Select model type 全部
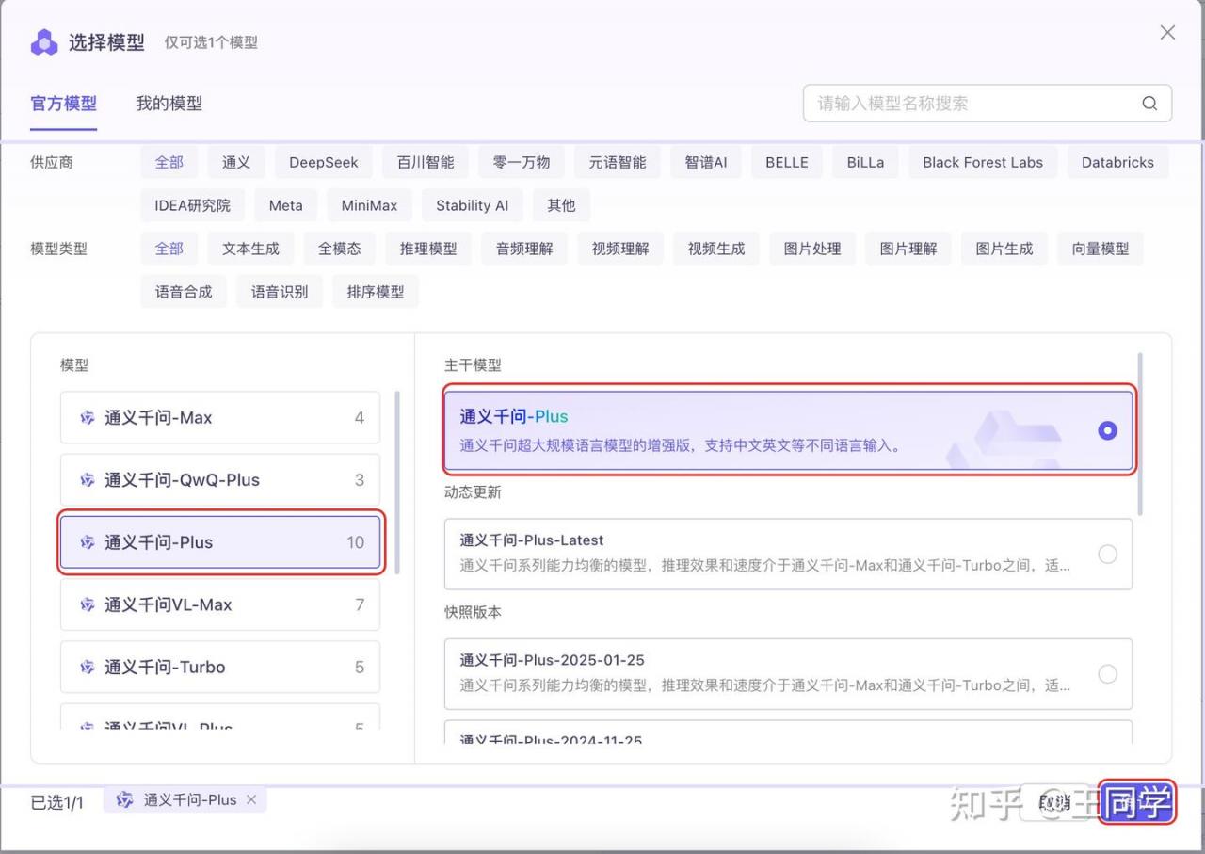Image resolution: width=1205 pixels, height=854 pixels. [x=169, y=249]
